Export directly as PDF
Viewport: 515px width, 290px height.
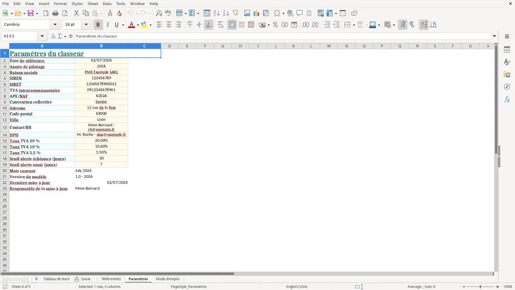(46, 13)
